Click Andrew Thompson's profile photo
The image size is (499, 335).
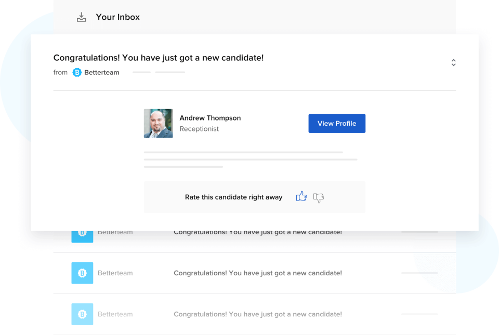(158, 123)
